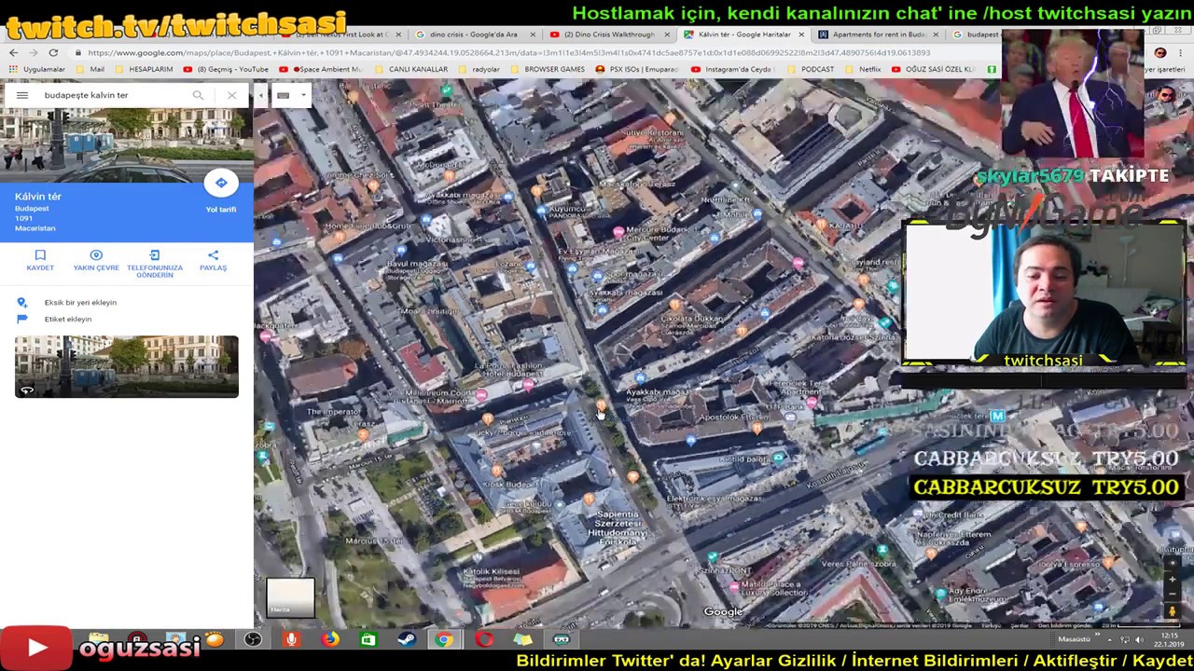Click the blue directions (Yol tarifi) button
Screen dimensions: 1194x671
(221, 183)
